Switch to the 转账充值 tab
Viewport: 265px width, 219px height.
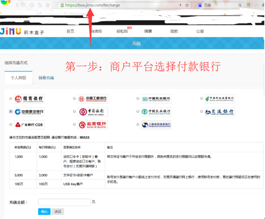click(46, 78)
